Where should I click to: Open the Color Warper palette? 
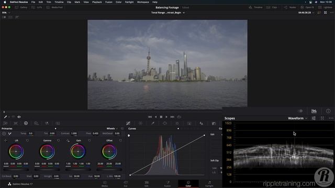click(140, 123)
